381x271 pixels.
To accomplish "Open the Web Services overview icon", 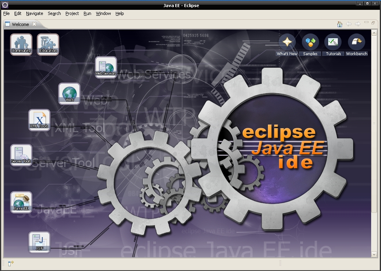I will [106, 66].
